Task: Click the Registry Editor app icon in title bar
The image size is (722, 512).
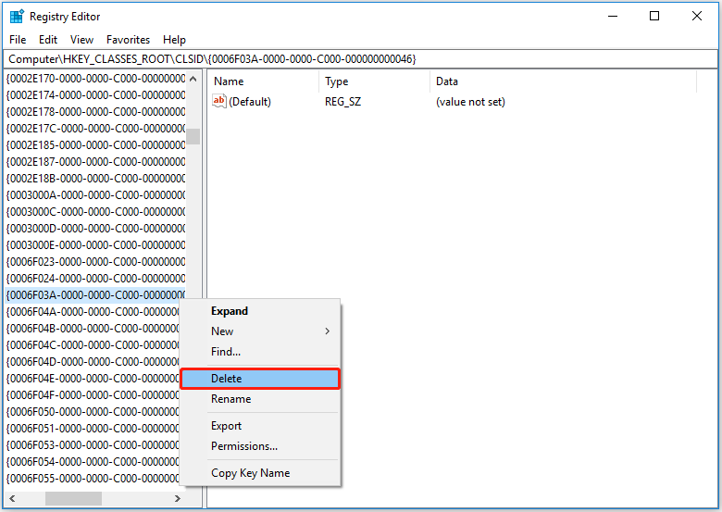Action: [17, 16]
